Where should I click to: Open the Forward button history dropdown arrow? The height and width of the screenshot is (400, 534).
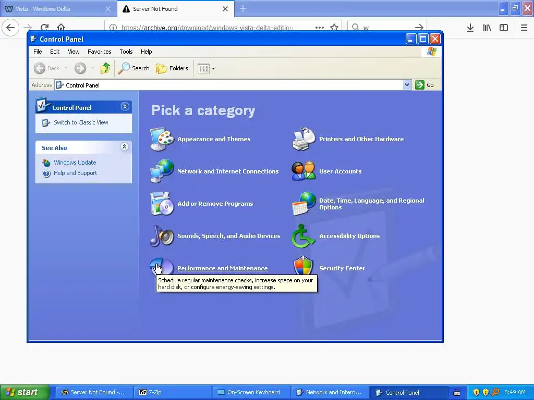(x=92, y=68)
